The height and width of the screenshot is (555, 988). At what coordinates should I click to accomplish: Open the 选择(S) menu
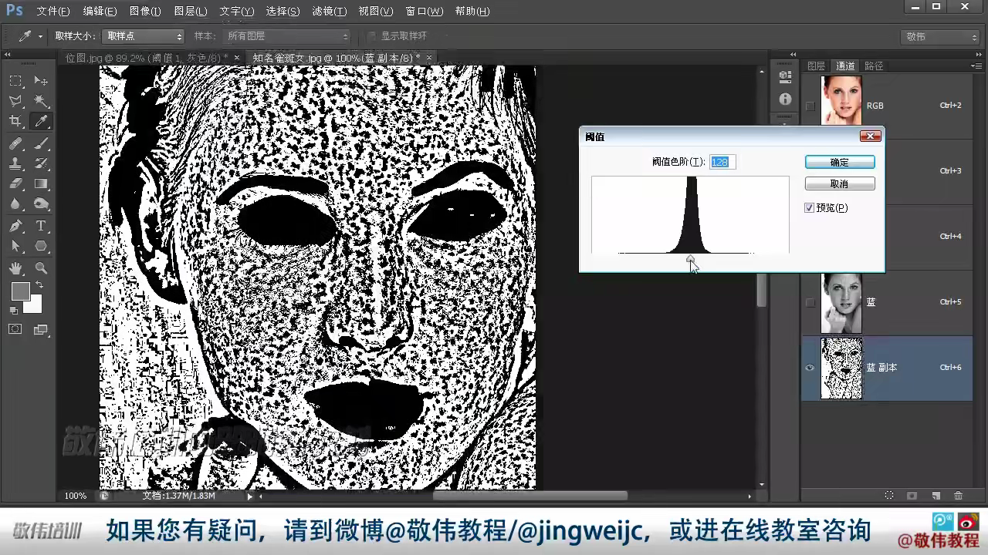coord(283,12)
